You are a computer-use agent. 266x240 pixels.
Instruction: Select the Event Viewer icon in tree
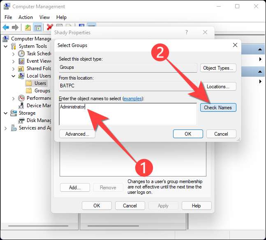[x=21, y=61]
